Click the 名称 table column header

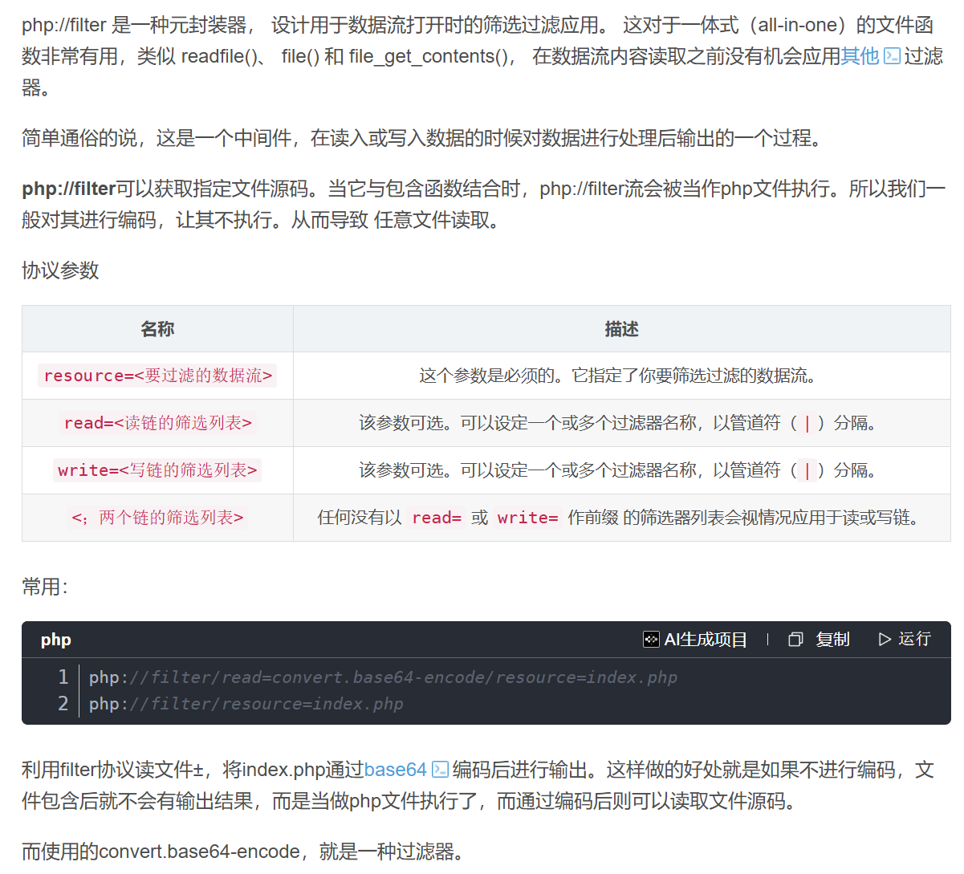tap(157, 329)
